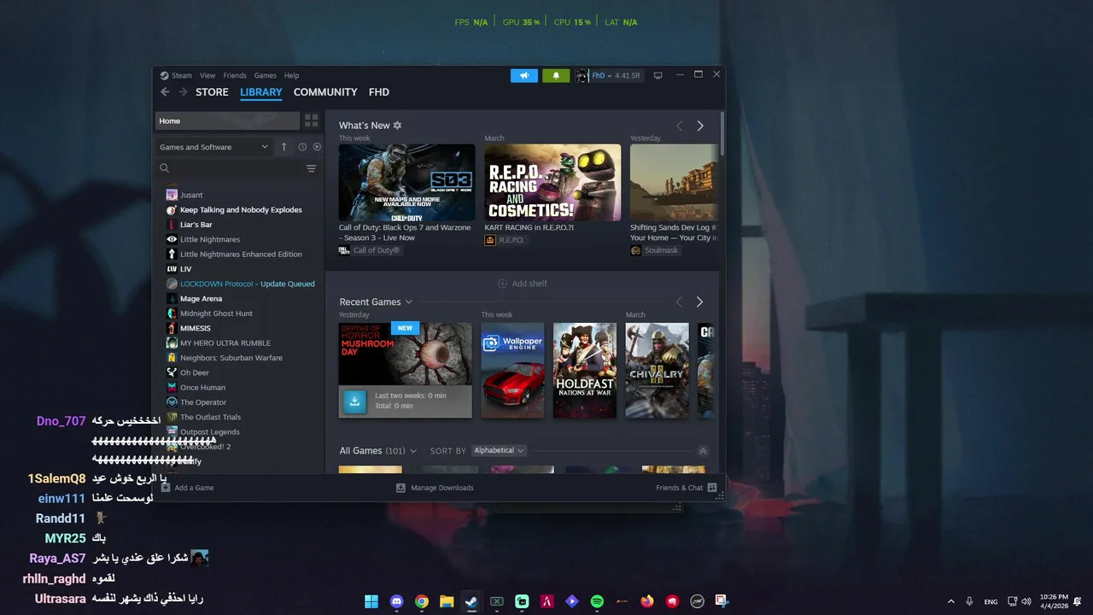The image size is (1093, 615).
Task: Open the FHD profile tab
Action: [x=379, y=92]
